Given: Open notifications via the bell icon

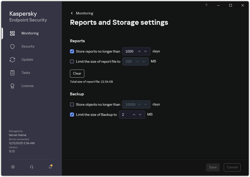Looking at the screenshot, I should coord(50,167).
